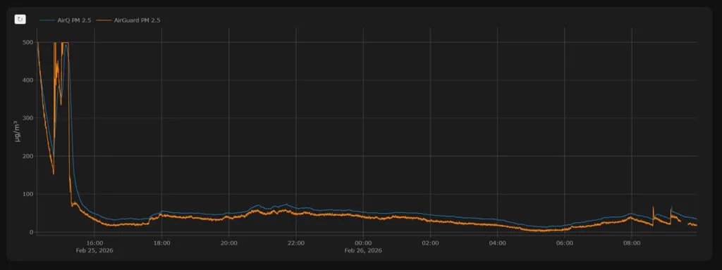The image size is (722, 270).
Task: Click the 00:00 Feb 26, 2026 tick label
Action: coord(364,247)
